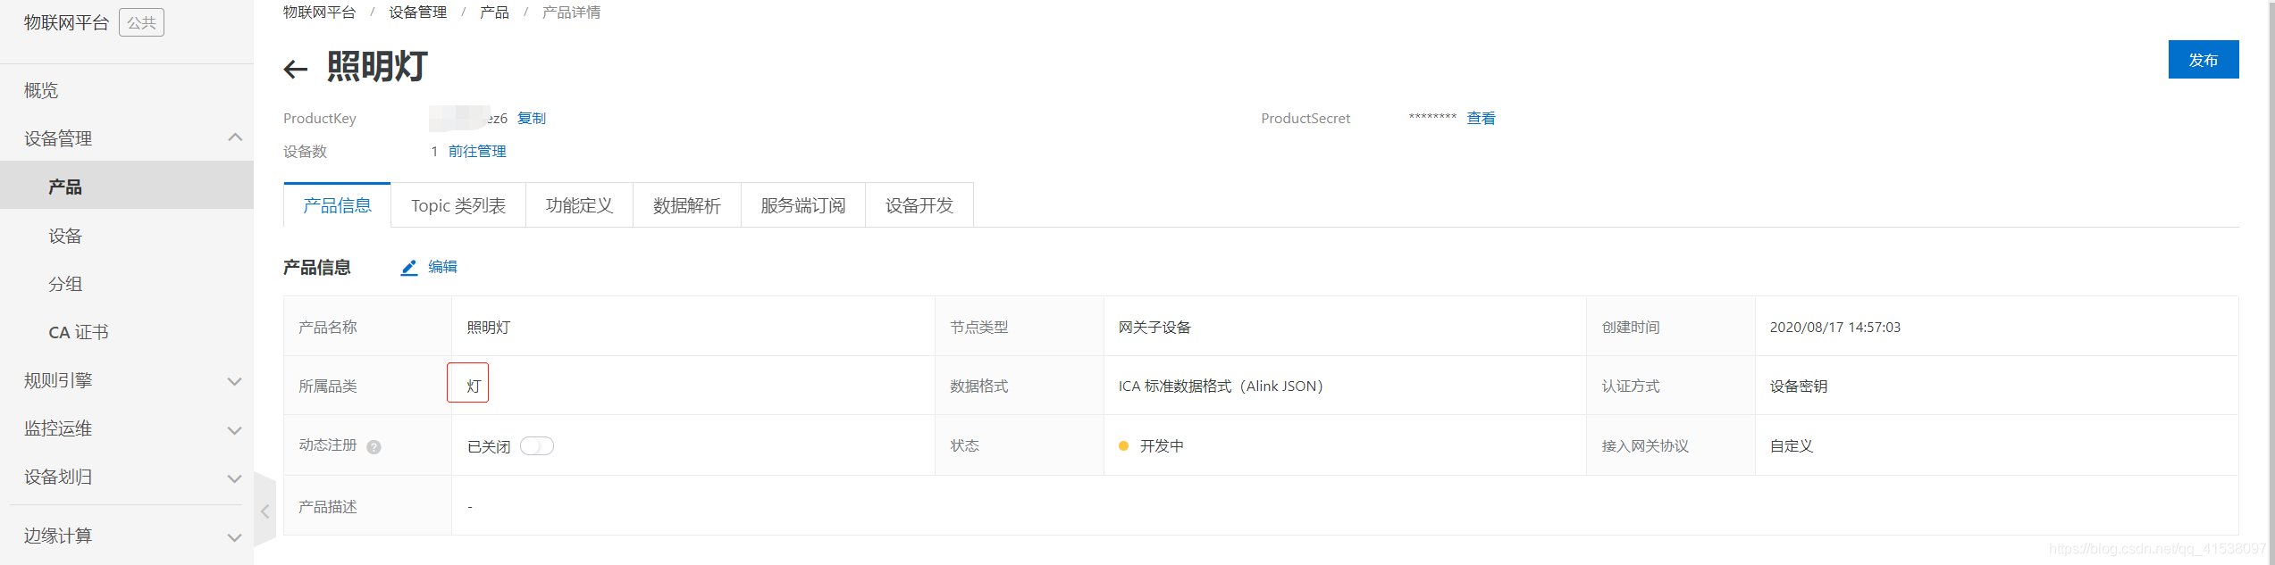Click the help icon next to 动态注册
This screenshot has width=2275, height=565.
(x=374, y=447)
